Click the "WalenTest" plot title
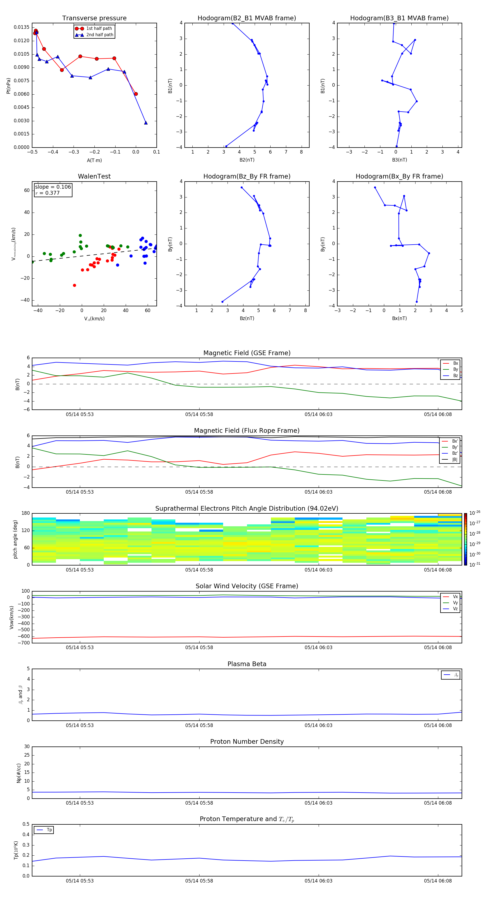The width and height of the screenshot is (494, 905). coord(94,176)
